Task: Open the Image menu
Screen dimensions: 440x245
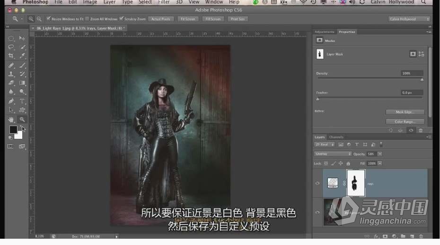Action: tap(90, 2)
